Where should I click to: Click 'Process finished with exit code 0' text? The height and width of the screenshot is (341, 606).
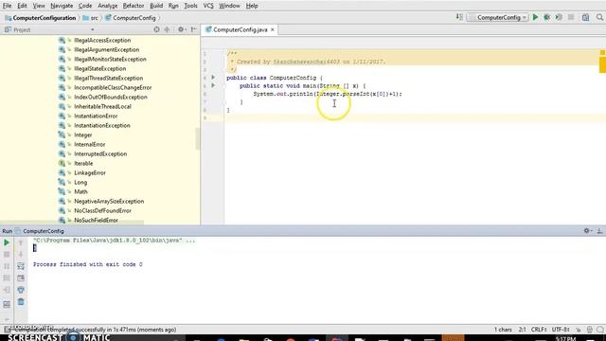tap(88, 264)
